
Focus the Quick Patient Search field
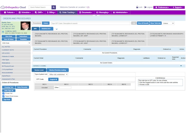[40, 7]
